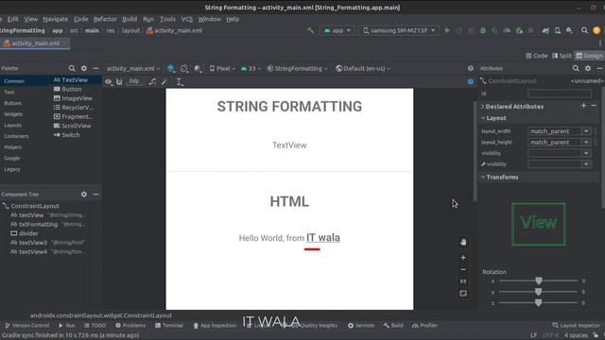Image resolution: width=605 pixels, height=340 pixels.
Task: Open the Pixel device preview dropdown
Action: coord(222,69)
